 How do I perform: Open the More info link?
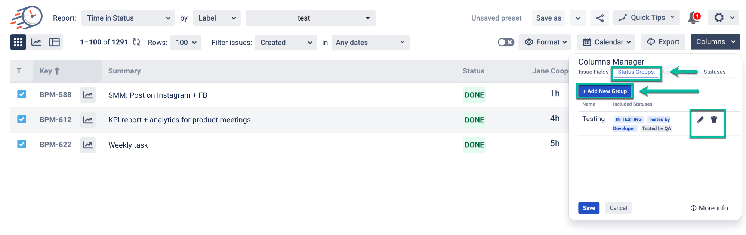(x=709, y=208)
